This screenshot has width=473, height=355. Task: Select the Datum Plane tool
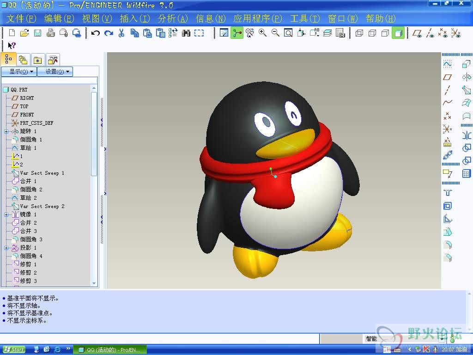pyautogui.click(x=447, y=77)
